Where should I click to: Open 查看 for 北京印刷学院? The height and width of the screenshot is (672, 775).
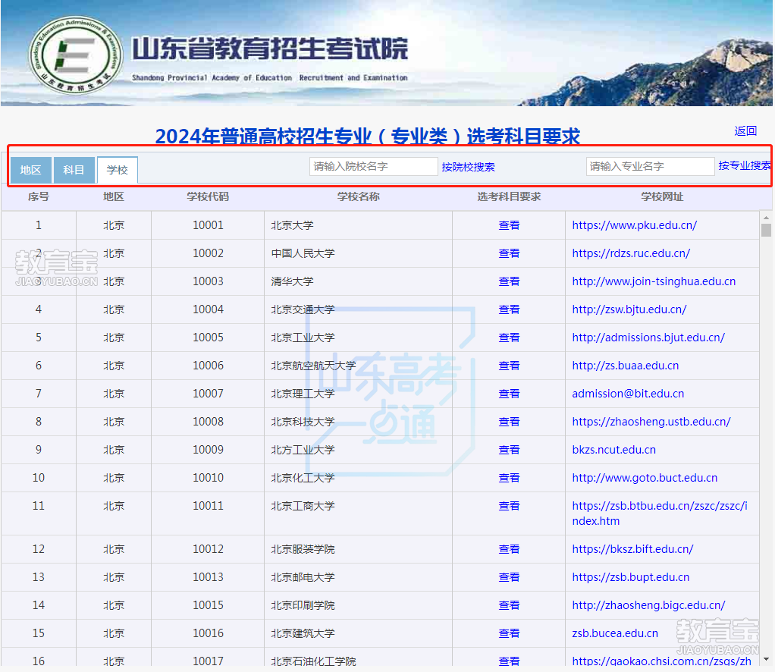[509, 605]
